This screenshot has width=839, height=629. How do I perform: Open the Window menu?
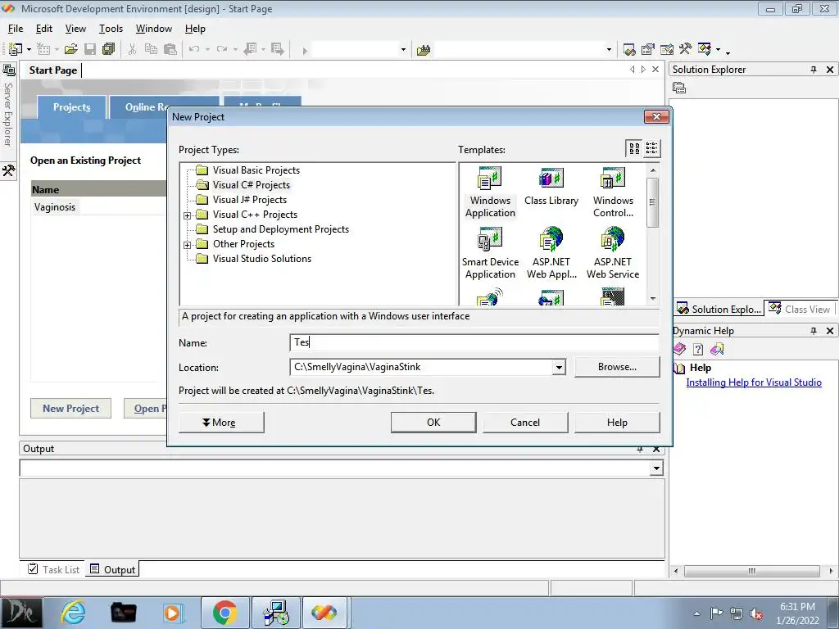[153, 29]
